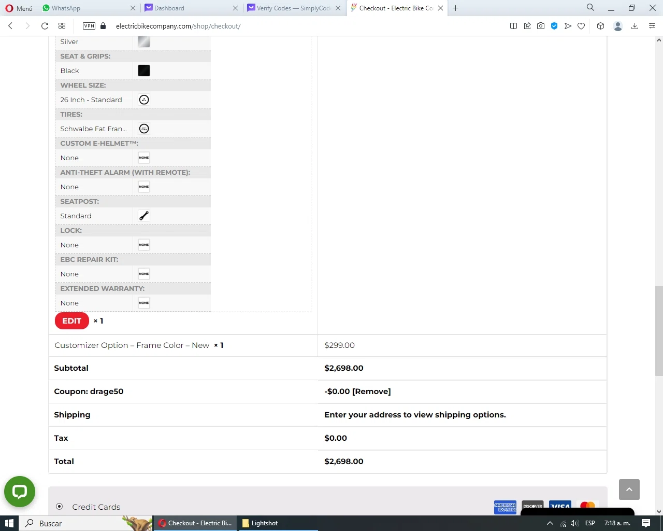Click the 7:18 a. m. clock

[x=617, y=523]
